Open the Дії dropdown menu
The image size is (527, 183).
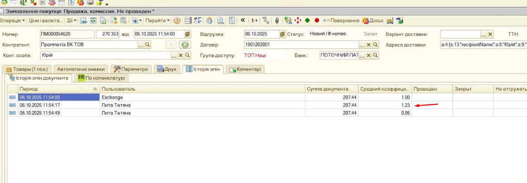tap(72, 20)
